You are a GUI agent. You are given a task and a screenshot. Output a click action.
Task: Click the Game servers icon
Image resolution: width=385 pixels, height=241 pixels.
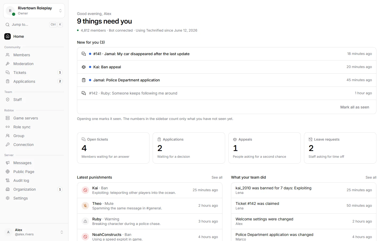(x=8, y=118)
